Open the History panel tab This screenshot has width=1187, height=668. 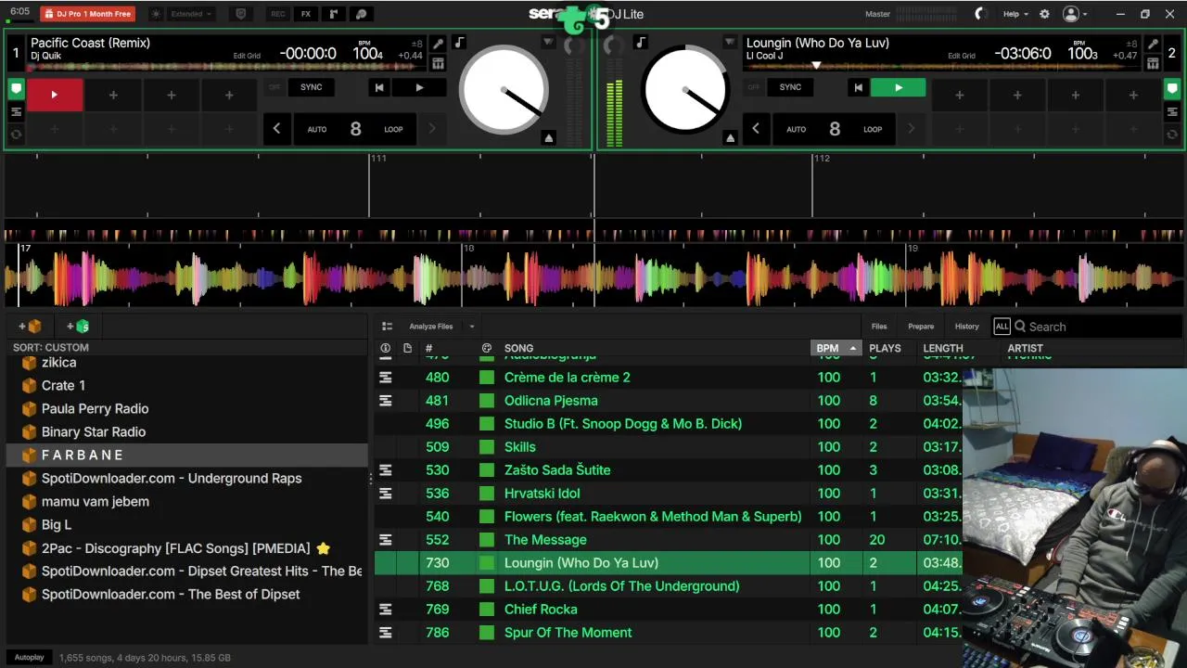pos(967,327)
